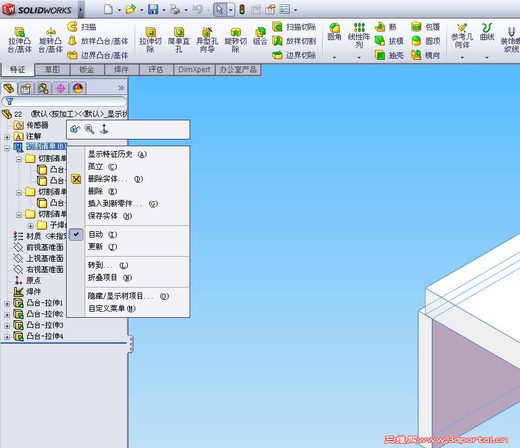
Task: Select the 拉伸凸台/基体 extrude boss tool
Action: coord(20,40)
